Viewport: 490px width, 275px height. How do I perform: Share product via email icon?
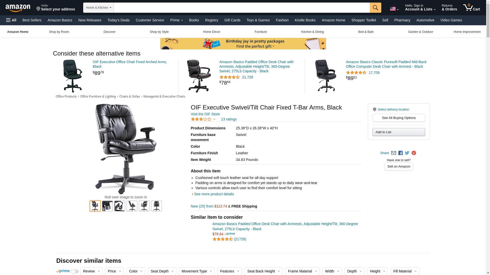tap(394, 153)
